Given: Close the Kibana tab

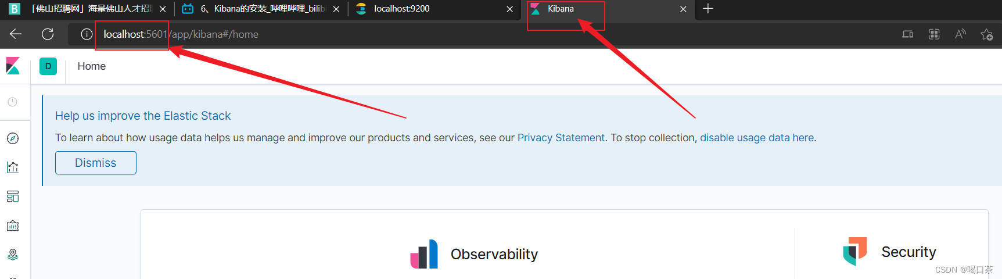Looking at the screenshot, I should [x=683, y=9].
